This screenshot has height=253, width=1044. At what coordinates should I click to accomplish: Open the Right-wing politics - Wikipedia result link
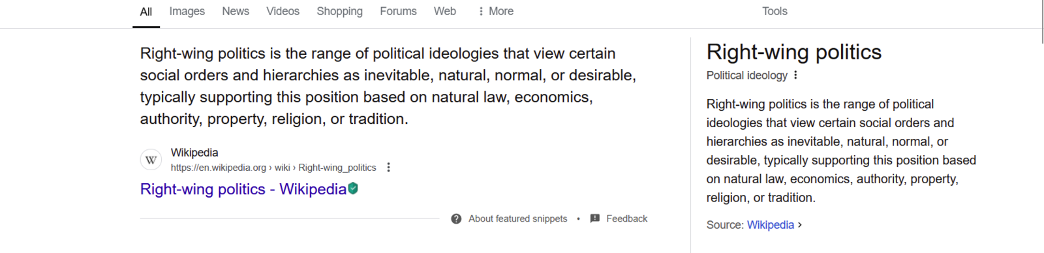[x=243, y=189]
